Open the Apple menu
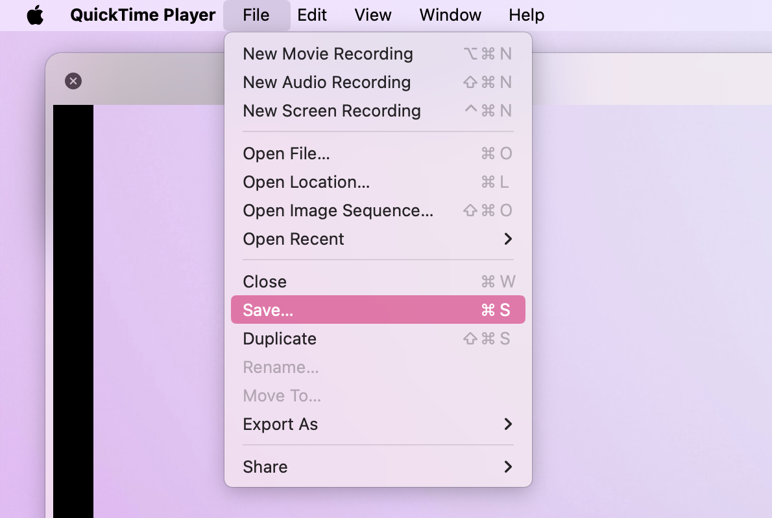The width and height of the screenshot is (772, 518). point(35,15)
